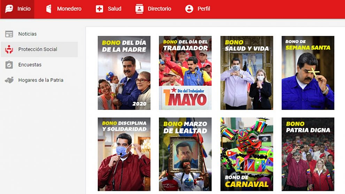
Task: Click the Noticias newspaper icon
Action: click(x=9, y=34)
